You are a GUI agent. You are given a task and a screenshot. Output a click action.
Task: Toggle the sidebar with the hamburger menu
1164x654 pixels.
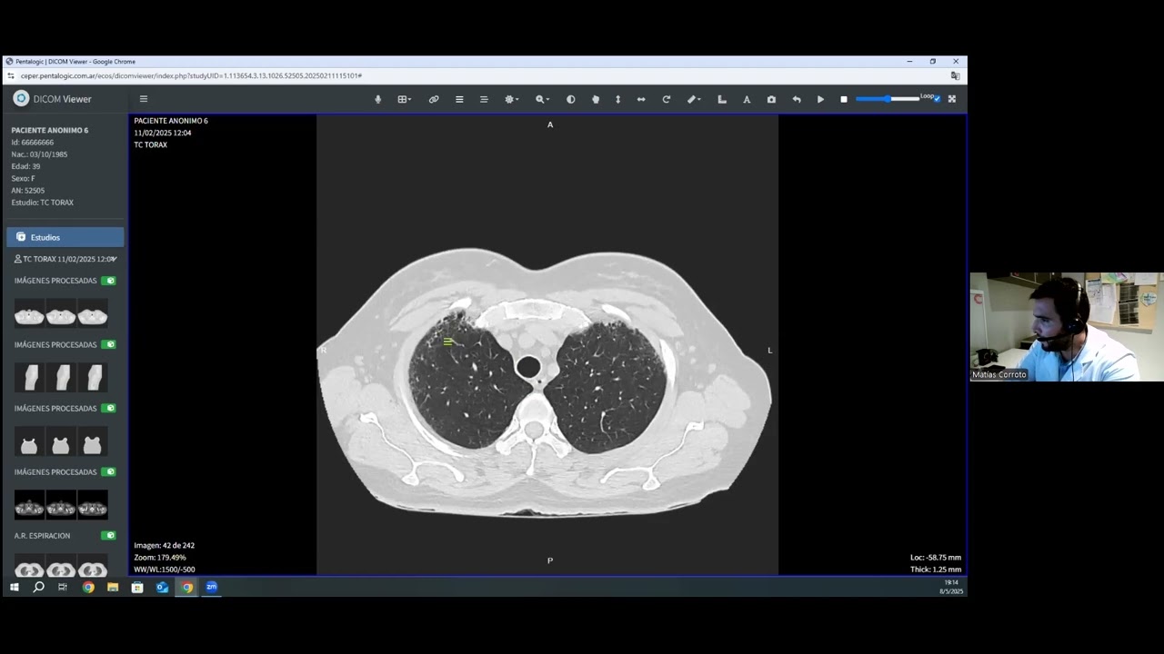(x=144, y=99)
